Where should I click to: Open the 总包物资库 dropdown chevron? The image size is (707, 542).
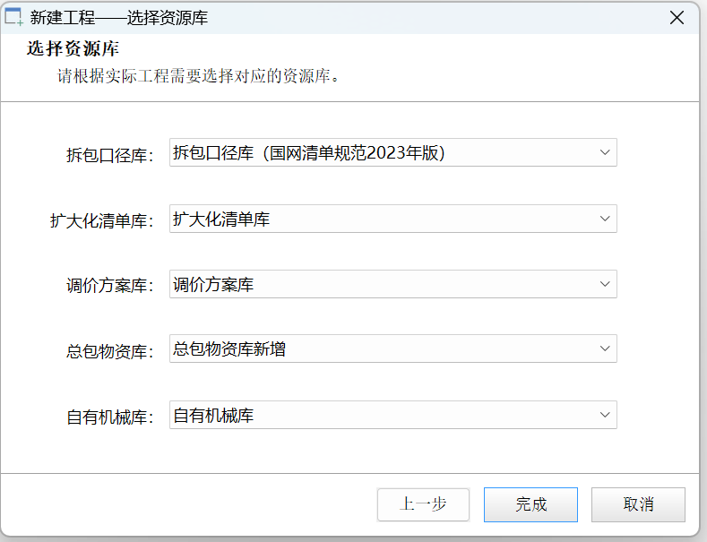605,349
